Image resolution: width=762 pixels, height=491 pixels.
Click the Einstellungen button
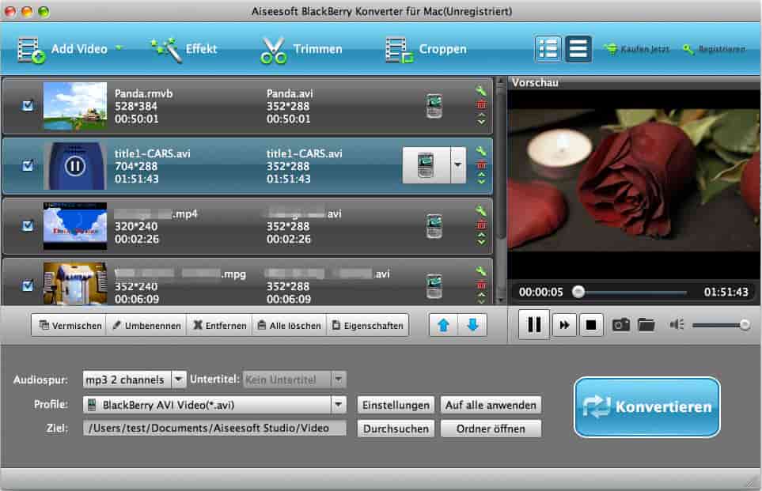click(396, 405)
